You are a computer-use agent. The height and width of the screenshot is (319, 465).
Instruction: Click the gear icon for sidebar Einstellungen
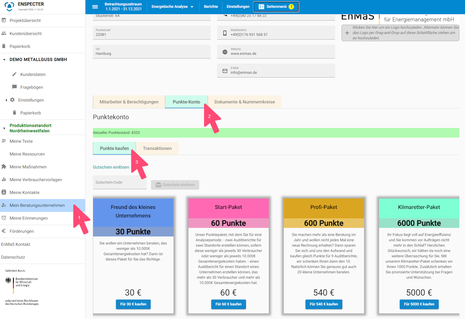tap(12, 100)
